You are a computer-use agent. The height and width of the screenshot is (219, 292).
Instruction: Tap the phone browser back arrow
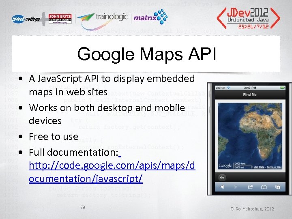222,187
